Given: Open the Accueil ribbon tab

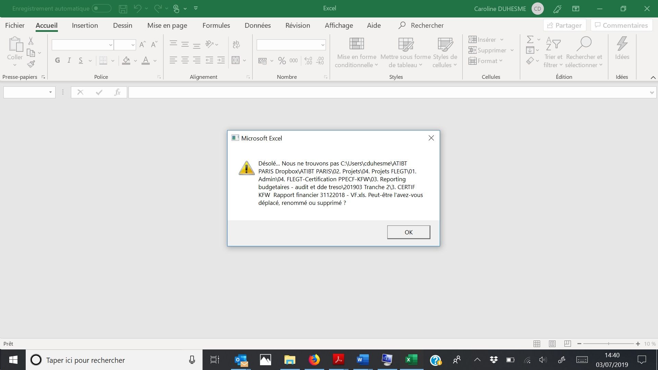Looking at the screenshot, I should click(x=46, y=25).
